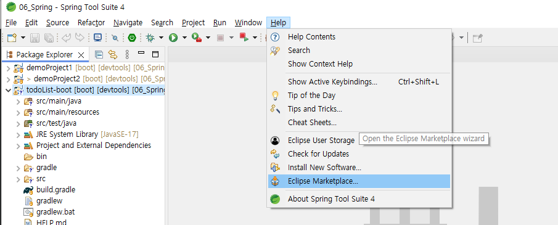Image resolution: width=558 pixels, height=225 pixels.
Task: Toggle Link with Editor in Package Explorer
Action: point(113,54)
